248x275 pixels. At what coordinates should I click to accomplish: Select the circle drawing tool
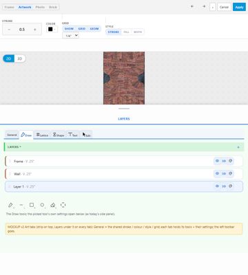pyautogui.click(x=42, y=205)
